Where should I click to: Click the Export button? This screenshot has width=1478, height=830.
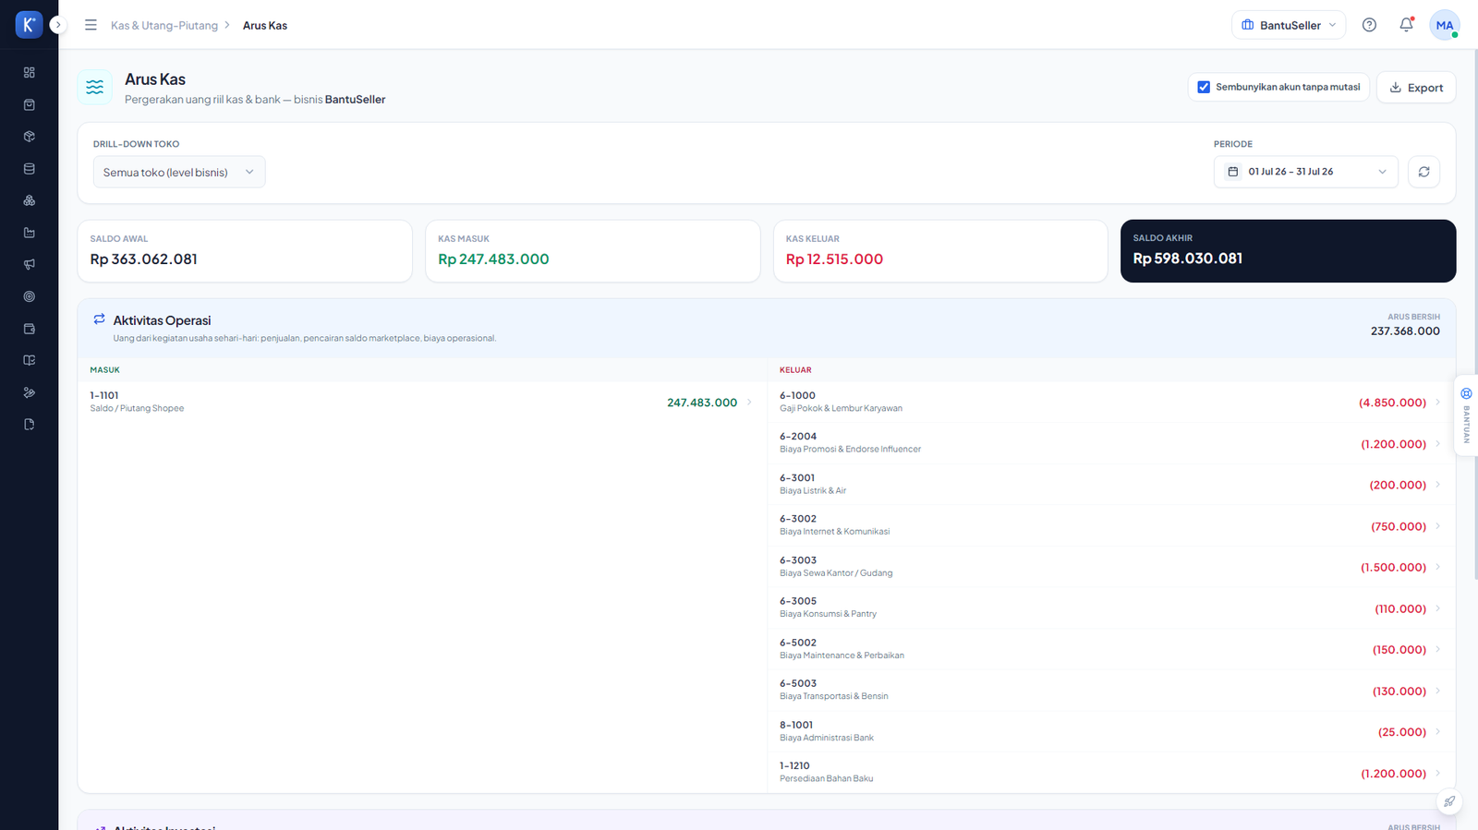pos(1416,88)
